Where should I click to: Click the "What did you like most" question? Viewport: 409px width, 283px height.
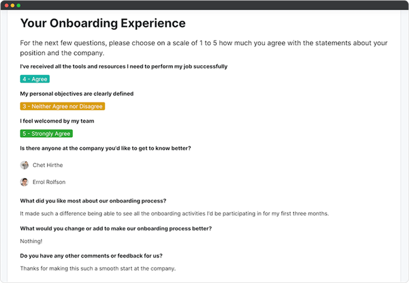click(x=93, y=201)
